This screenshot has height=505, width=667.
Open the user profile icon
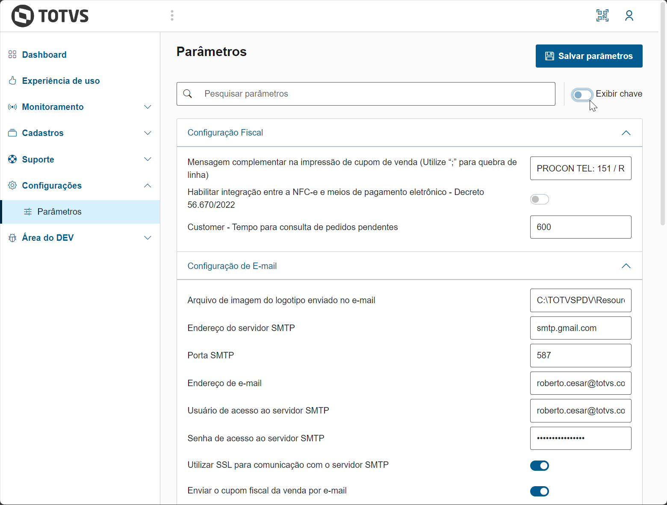coord(629,16)
